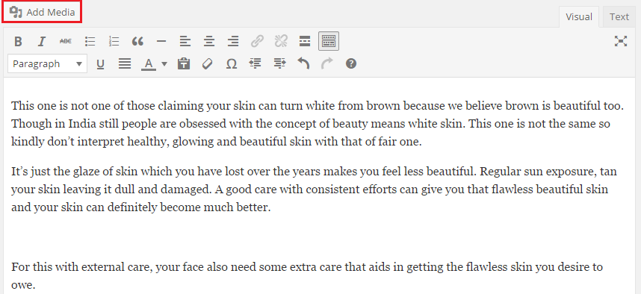Click in the paragraph starting "It's just the glaze"
Viewport: 641px width, 294px height.
[314, 190]
